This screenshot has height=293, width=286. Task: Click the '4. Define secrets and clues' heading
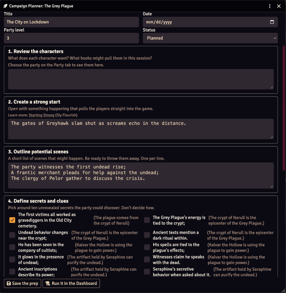tap(38, 201)
